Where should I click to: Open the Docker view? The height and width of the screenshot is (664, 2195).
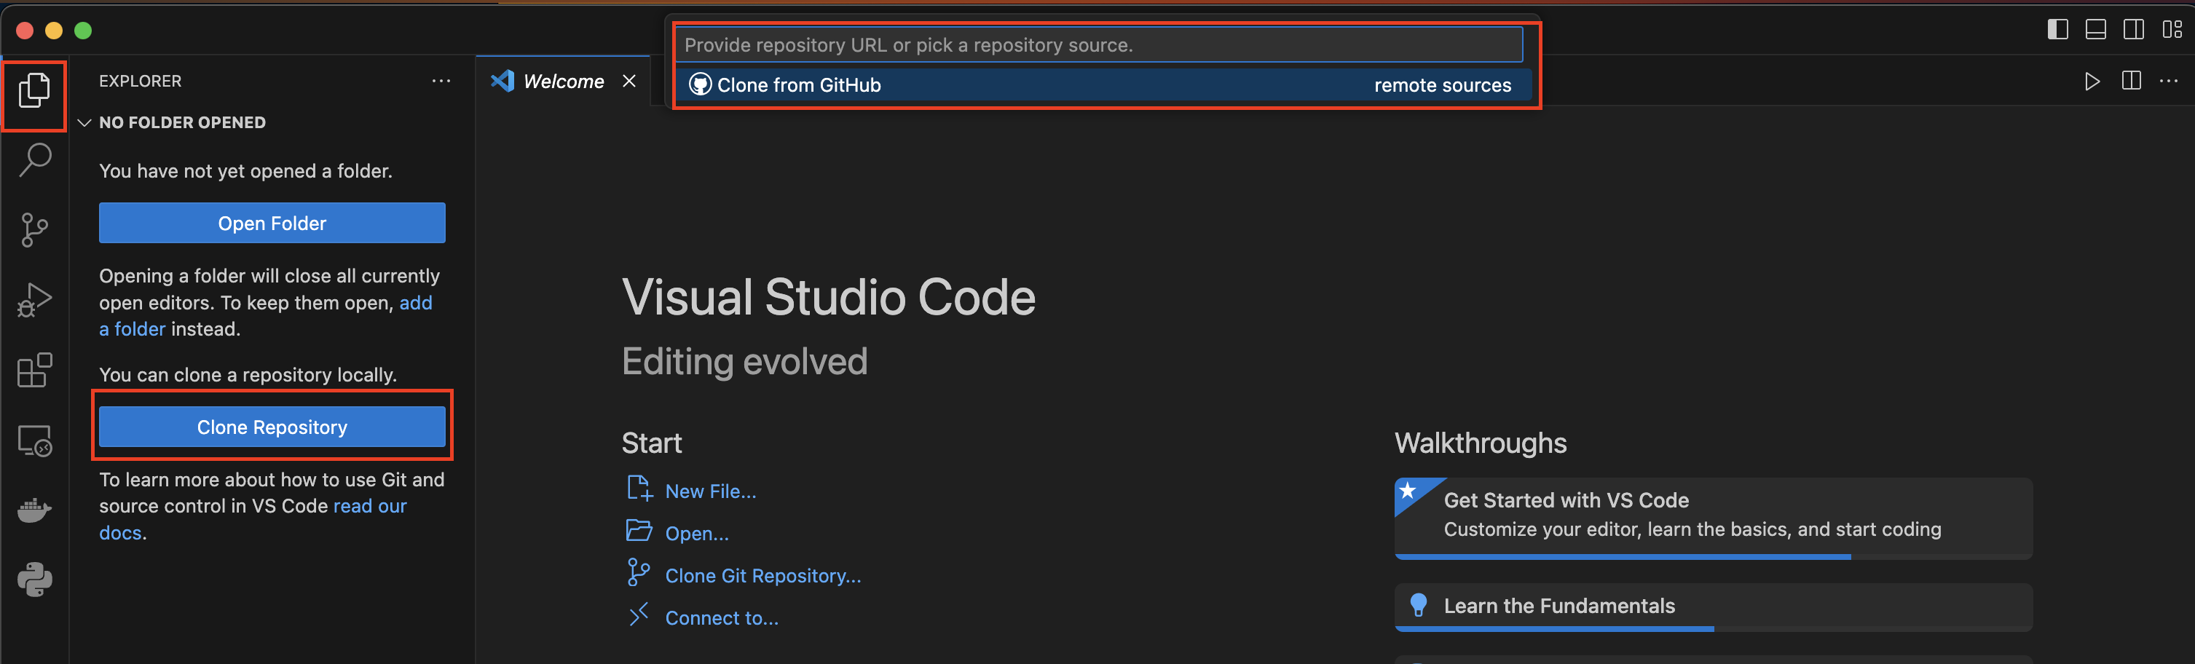pos(35,510)
